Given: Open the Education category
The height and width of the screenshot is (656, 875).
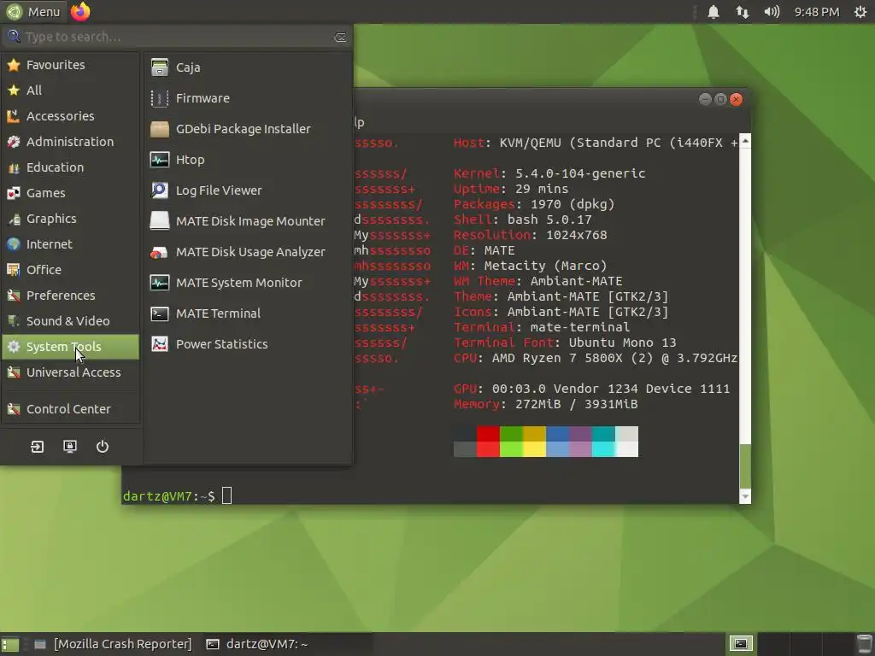Looking at the screenshot, I should (70, 167).
